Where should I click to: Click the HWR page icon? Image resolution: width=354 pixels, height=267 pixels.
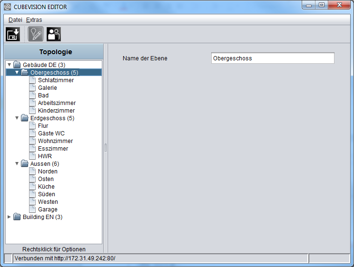coord(32,156)
